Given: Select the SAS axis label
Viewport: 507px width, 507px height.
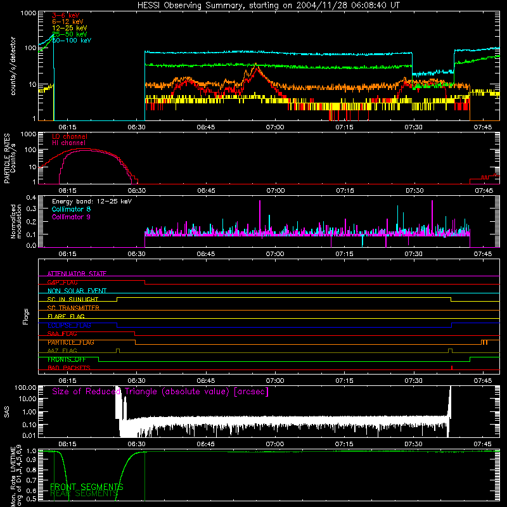Looking at the screenshot, I should tap(6, 412).
